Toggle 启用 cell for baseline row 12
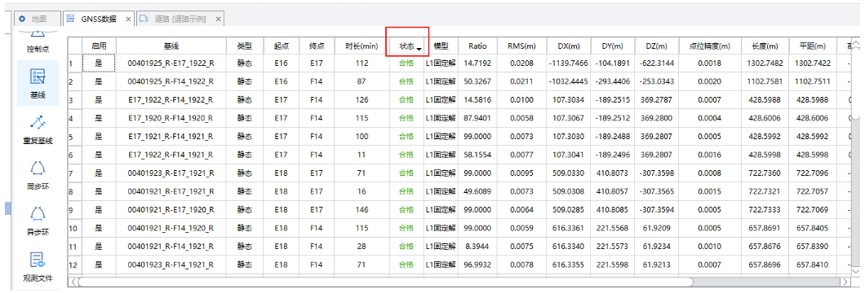The width and height of the screenshot is (865, 293). [99, 265]
